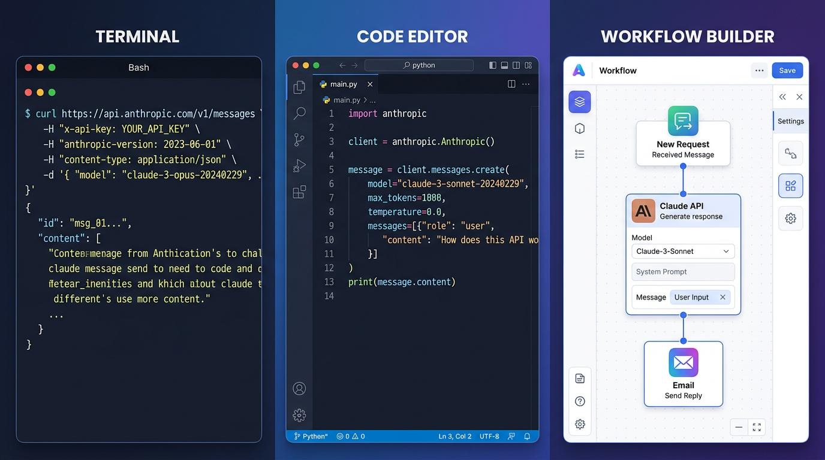Viewport: 825px width, 460px height.
Task: Open Run and Debug in activity bar
Action: coord(299,166)
